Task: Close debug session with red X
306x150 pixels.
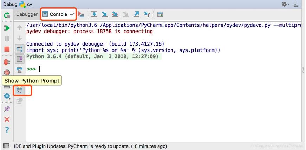Action: pos(7,120)
